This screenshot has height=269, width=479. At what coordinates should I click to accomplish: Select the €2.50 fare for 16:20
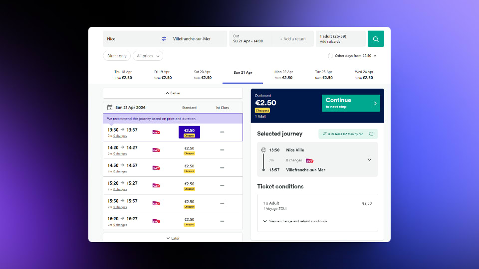189,221
